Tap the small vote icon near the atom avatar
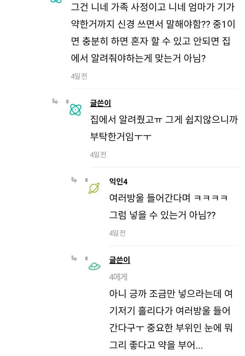The width and height of the screenshot is (245, 356). (67, 100)
